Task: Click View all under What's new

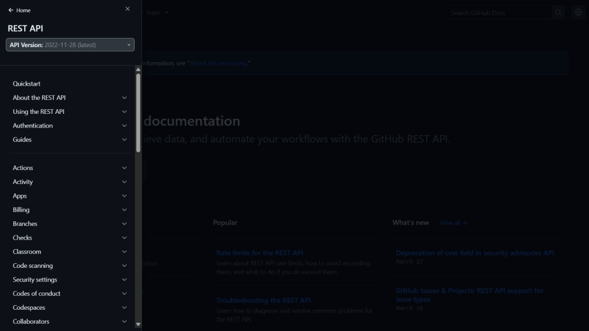Action: (453, 222)
